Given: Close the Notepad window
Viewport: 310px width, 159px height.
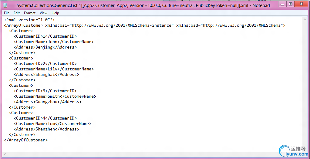Looking at the screenshot, I should tap(301, 4).
